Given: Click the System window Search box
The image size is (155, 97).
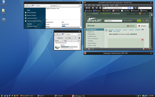Looking at the screenshot, I should point(68,6).
